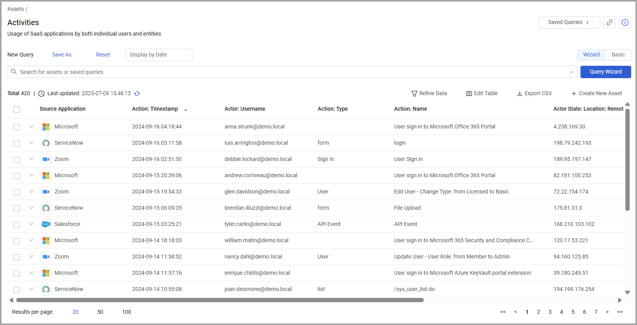This screenshot has width=637, height=325.
Task: Check the nancy.dahl row checkbox
Action: (x=17, y=257)
